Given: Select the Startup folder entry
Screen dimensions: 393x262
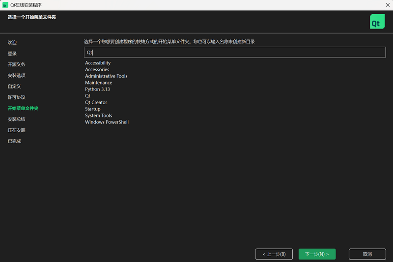Looking at the screenshot, I should pos(92,109).
